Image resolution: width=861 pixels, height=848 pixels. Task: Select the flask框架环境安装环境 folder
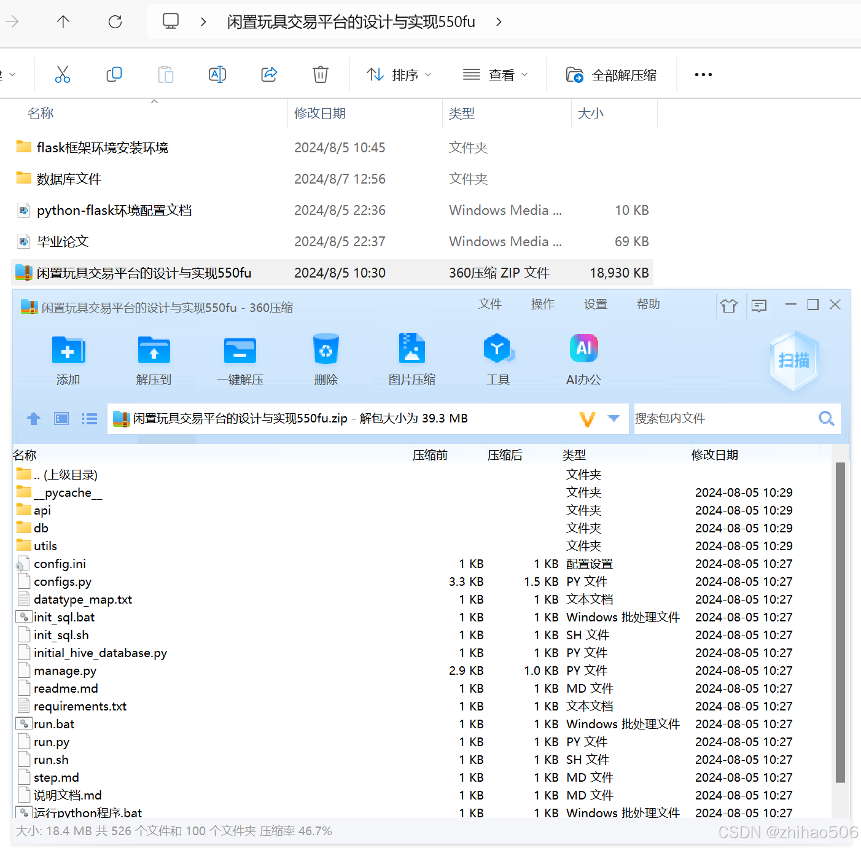click(x=332, y=147)
